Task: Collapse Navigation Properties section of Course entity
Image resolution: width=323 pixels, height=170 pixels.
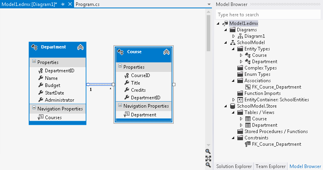Action: 120,105
